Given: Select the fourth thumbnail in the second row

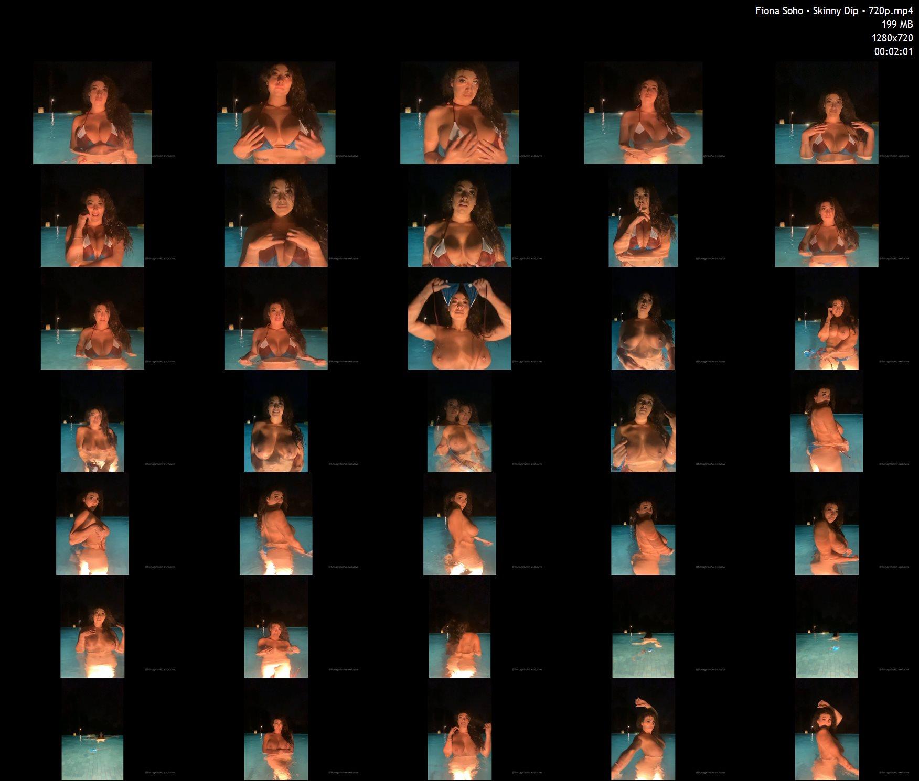Looking at the screenshot, I should click(643, 215).
